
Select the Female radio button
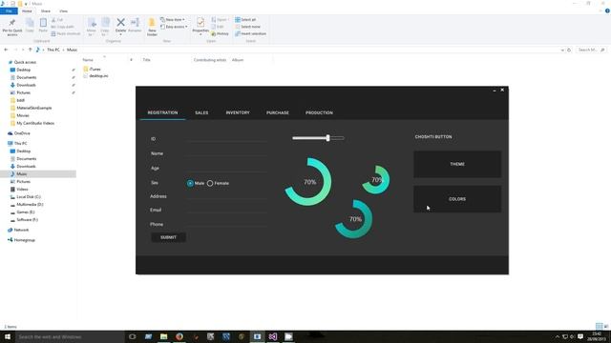[x=210, y=183]
